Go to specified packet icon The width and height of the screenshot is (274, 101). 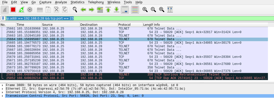click(100, 10)
